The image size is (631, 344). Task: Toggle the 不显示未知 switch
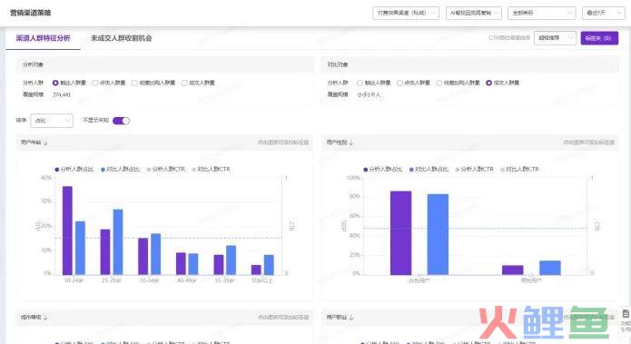[x=121, y=121]
